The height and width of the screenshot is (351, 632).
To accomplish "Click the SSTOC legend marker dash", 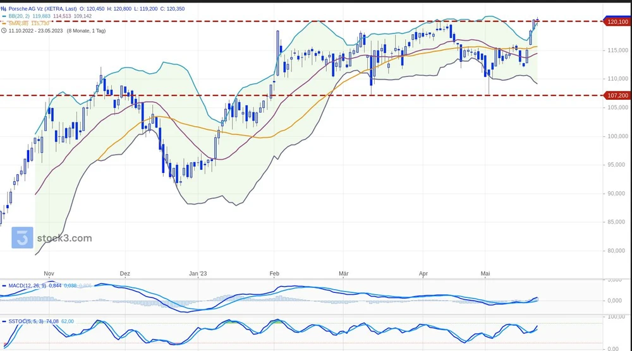I will point(4,321).
